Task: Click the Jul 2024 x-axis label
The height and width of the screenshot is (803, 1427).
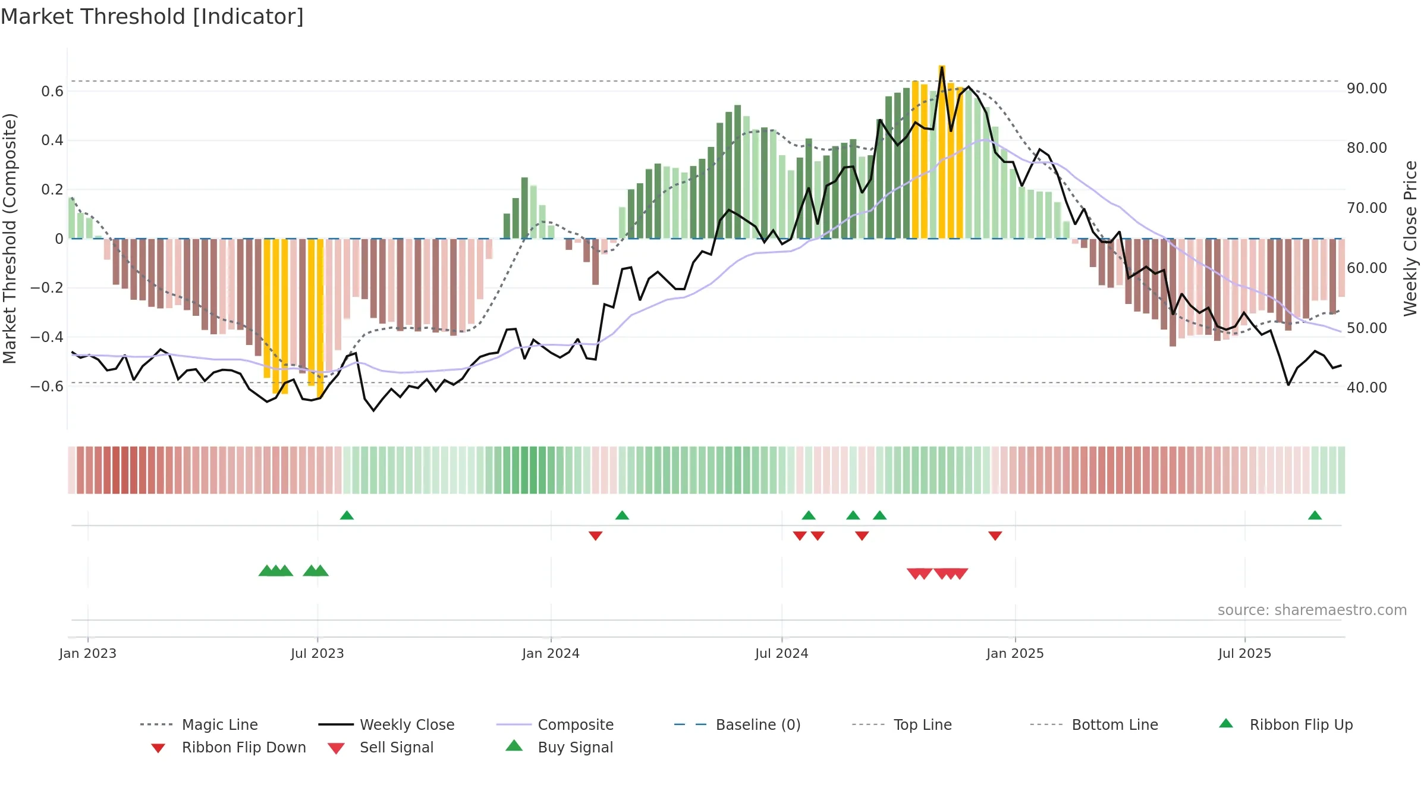Action: (x=782, y=653)
